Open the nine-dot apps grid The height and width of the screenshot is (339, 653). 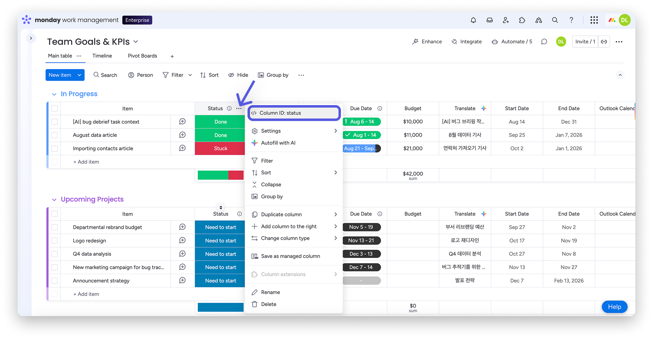(x=594, y=20)
